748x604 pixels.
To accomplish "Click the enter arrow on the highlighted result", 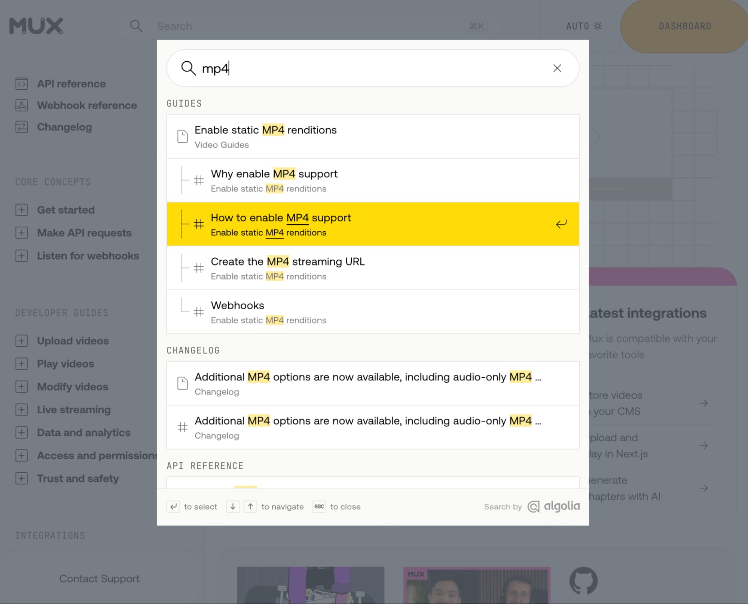I will click(x=561, y=224).
